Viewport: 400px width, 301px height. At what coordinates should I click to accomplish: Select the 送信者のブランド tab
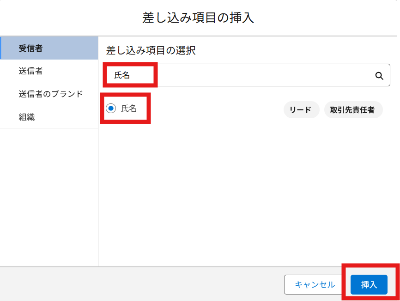tap(51, 94)
